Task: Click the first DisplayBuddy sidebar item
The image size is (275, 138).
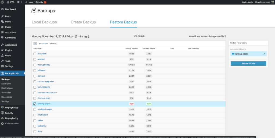Action: pyautogui.click(x=12, y=108)
